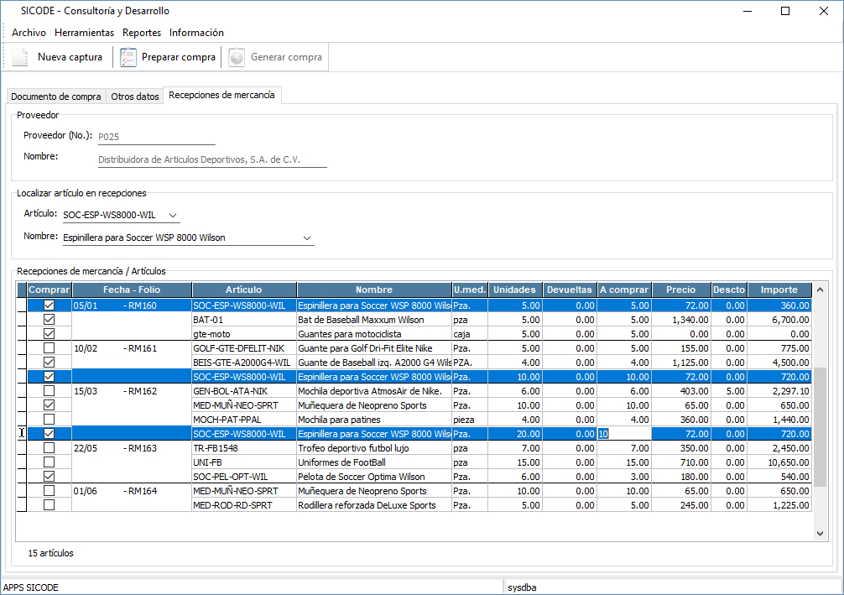Click the Preparar compra checklist icon

[128, 57]
